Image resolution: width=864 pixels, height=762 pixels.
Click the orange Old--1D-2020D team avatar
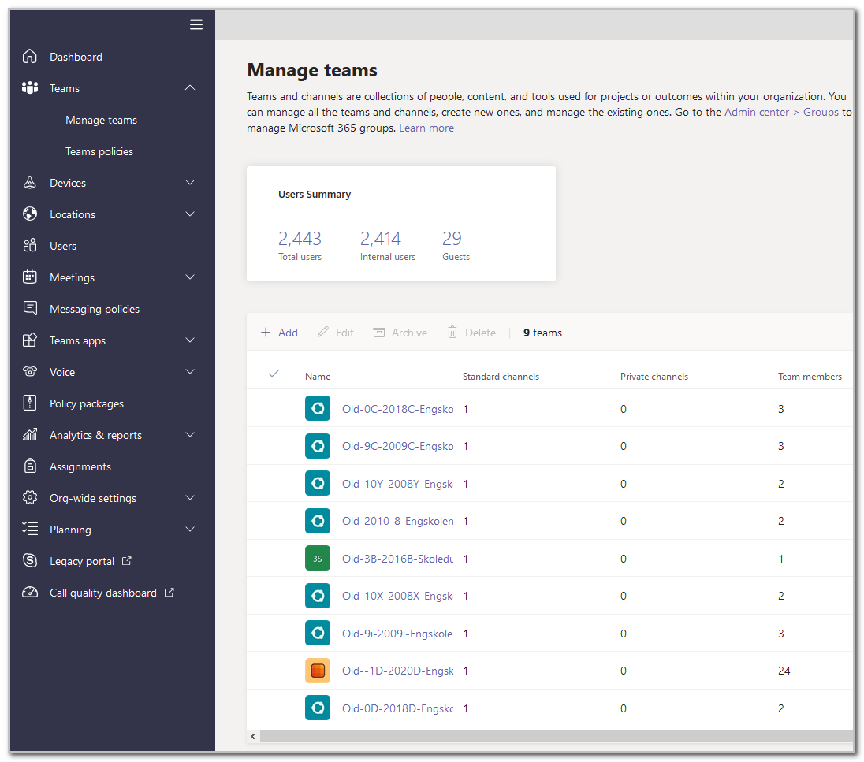[x=318, y=671]
